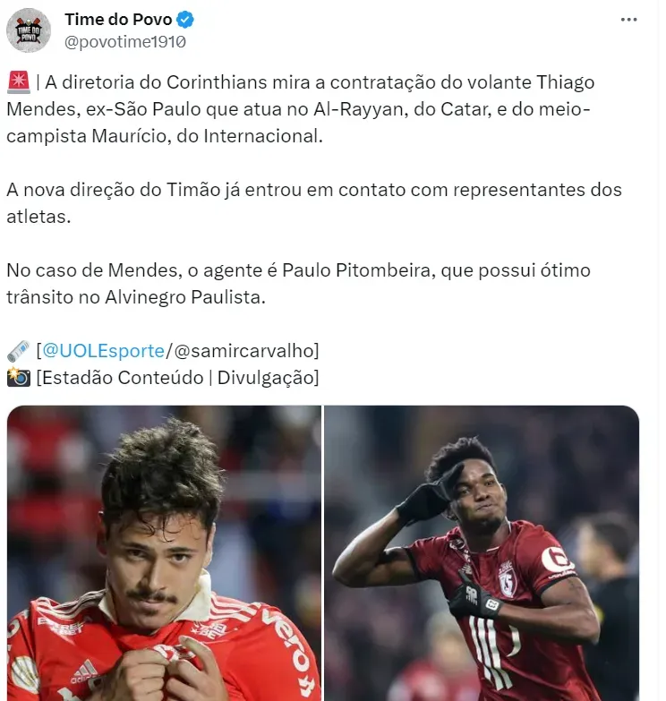Click the rolled newspaper emoji icon
The height and width of the screenshot is (701, 666).
tap(18, 351)
